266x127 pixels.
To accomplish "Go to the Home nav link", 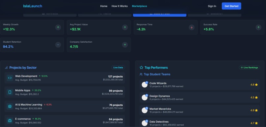I will point(104,6).
